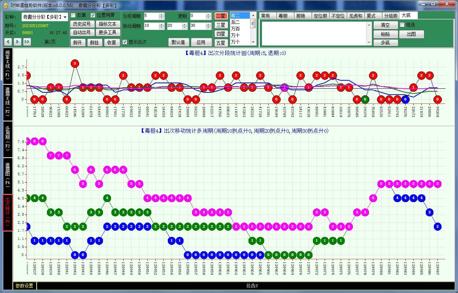Open the 遗漏K线 (F2) side panel
The width and height of the screenshot is (458, 293).
tap(7, 102)
